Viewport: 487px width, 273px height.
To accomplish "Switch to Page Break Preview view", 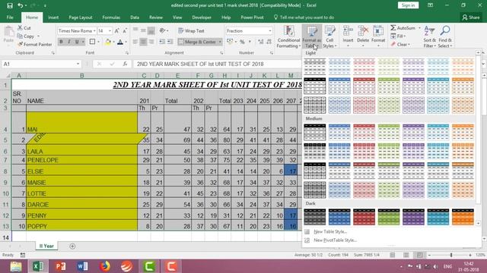I will pos(419,255).
